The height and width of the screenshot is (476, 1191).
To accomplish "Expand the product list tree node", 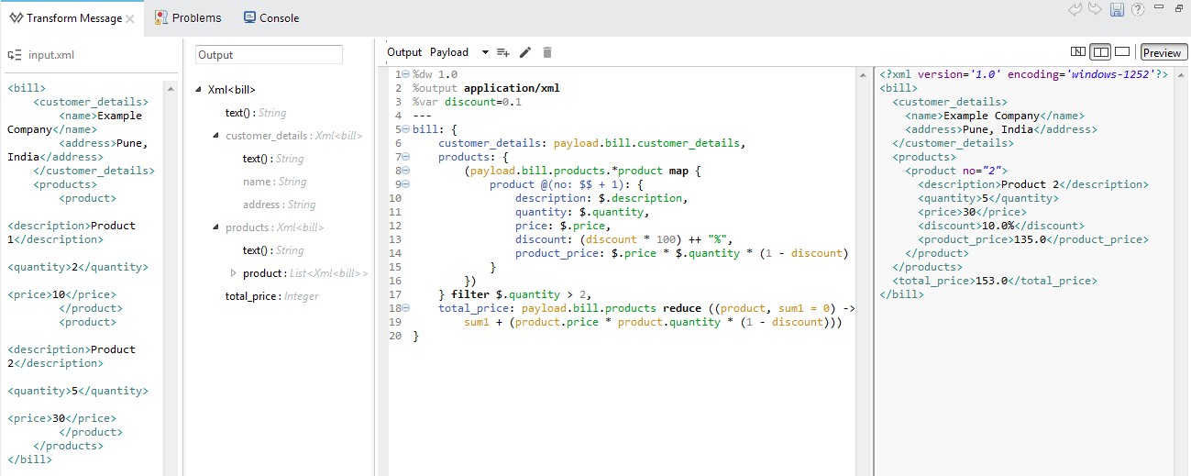I will coord(233,273).
